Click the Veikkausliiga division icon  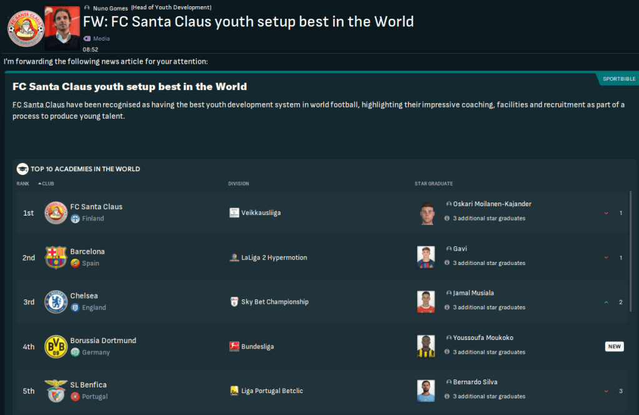[234, 213]
